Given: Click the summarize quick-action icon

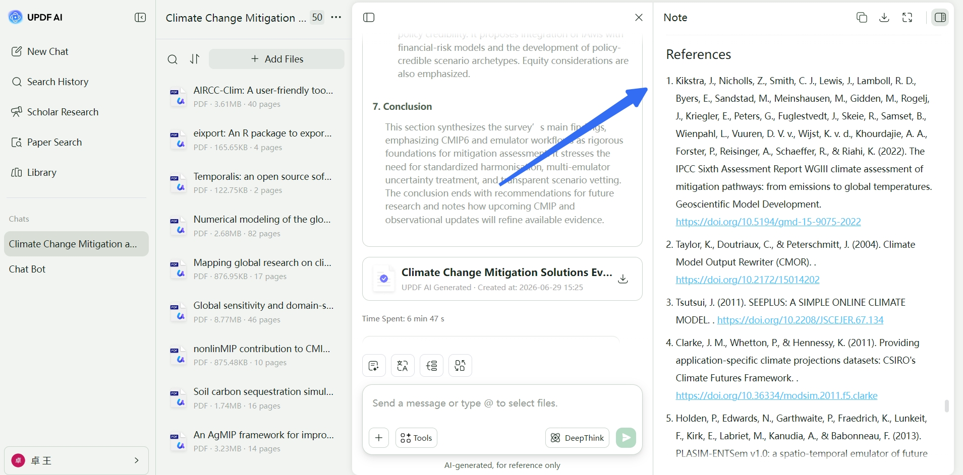Looking at the screenshot, I should 374,366.
